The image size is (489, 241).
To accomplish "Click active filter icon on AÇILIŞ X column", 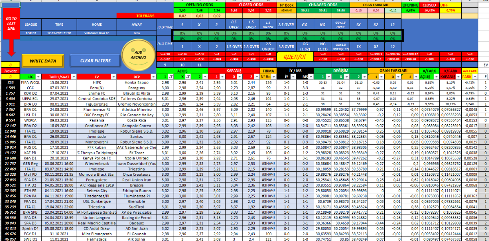I will coord(187,77).
